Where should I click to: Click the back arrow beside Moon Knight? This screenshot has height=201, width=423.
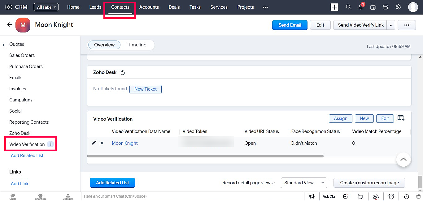[x=10, y=25]
